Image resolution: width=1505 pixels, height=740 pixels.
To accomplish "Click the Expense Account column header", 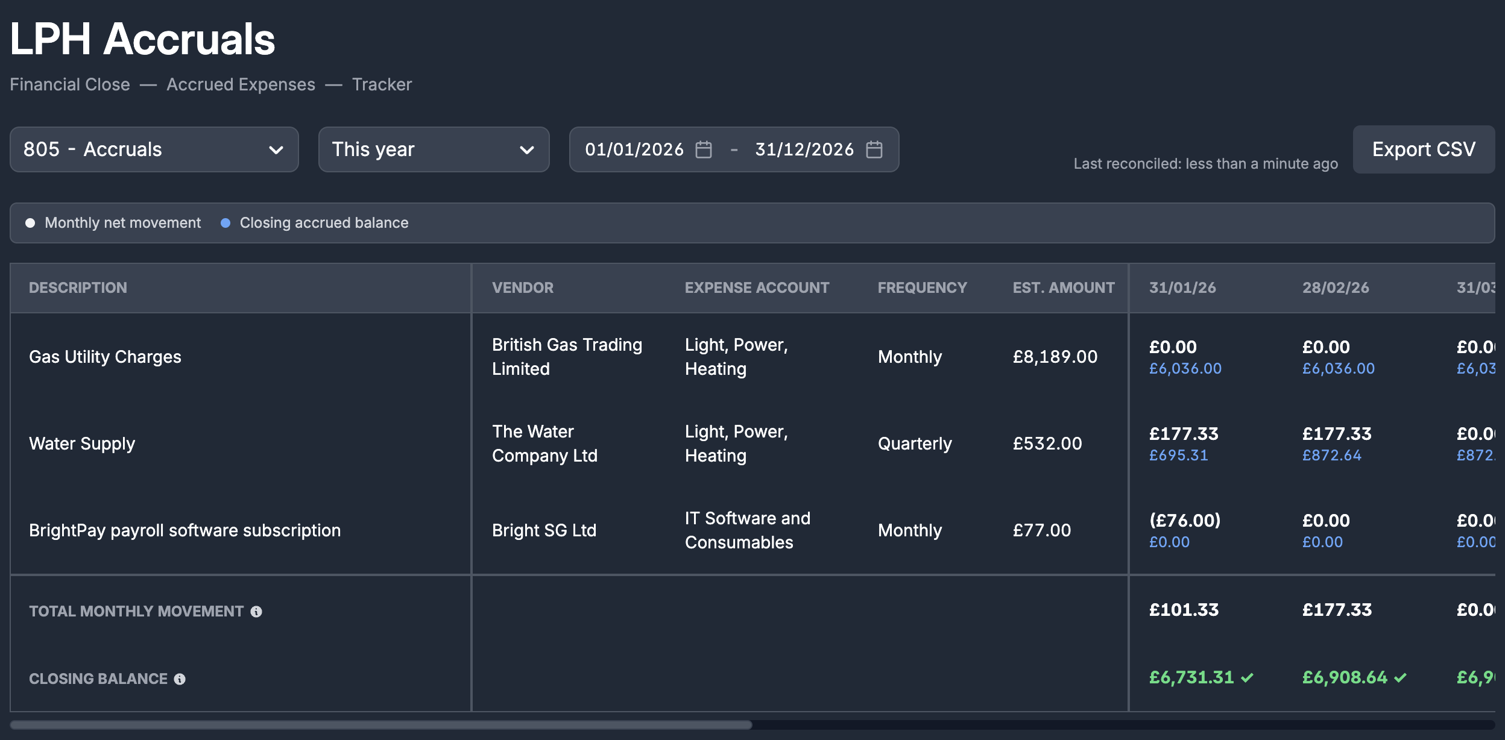I will 757,288.
